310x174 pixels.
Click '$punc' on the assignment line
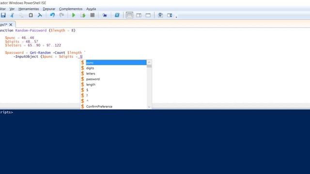[10, 38]
